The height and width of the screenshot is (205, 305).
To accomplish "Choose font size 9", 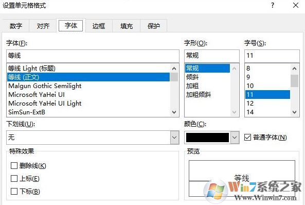I will [x=267, y=77].
